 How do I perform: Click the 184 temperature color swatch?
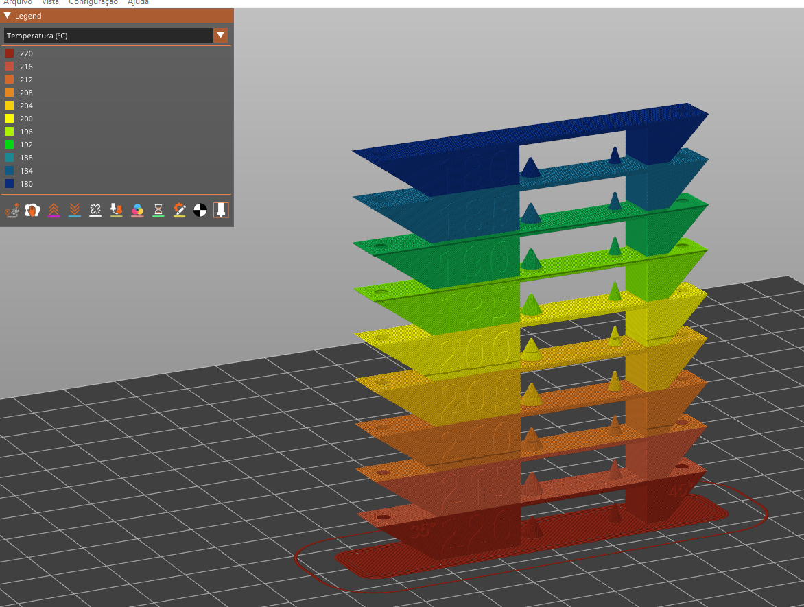click(x=9, y=171)
